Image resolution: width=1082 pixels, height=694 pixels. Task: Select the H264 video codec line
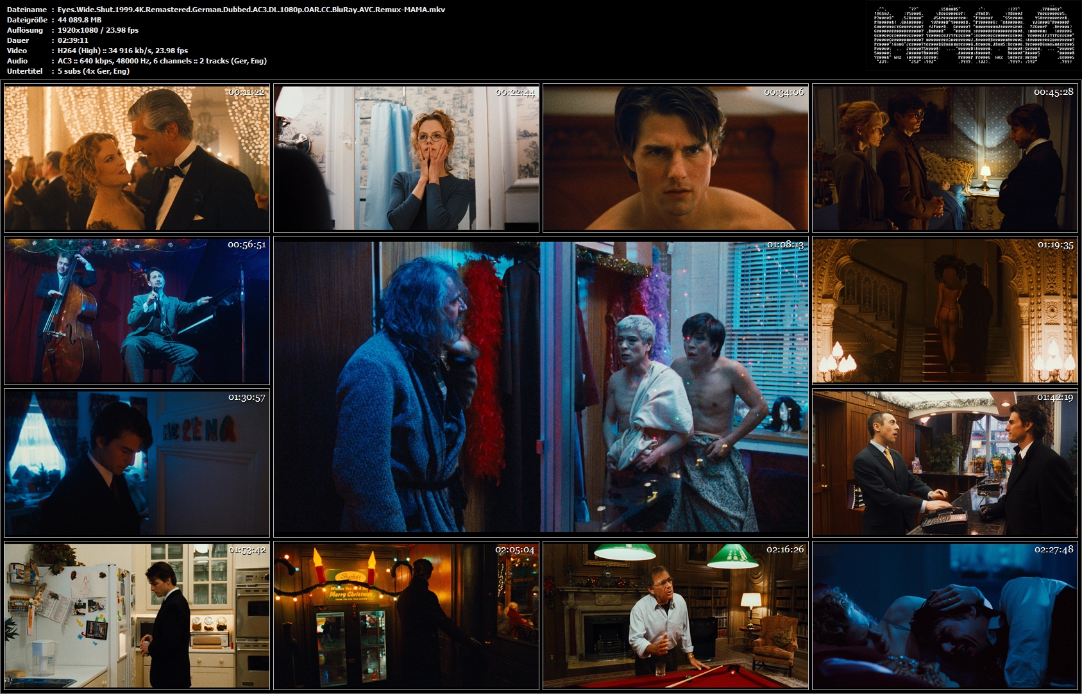click(x=123, y=51)
